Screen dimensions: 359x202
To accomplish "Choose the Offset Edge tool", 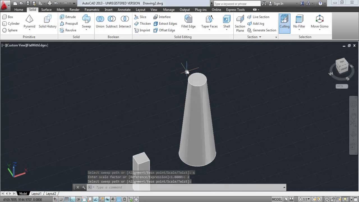I will tap(164, 30).
